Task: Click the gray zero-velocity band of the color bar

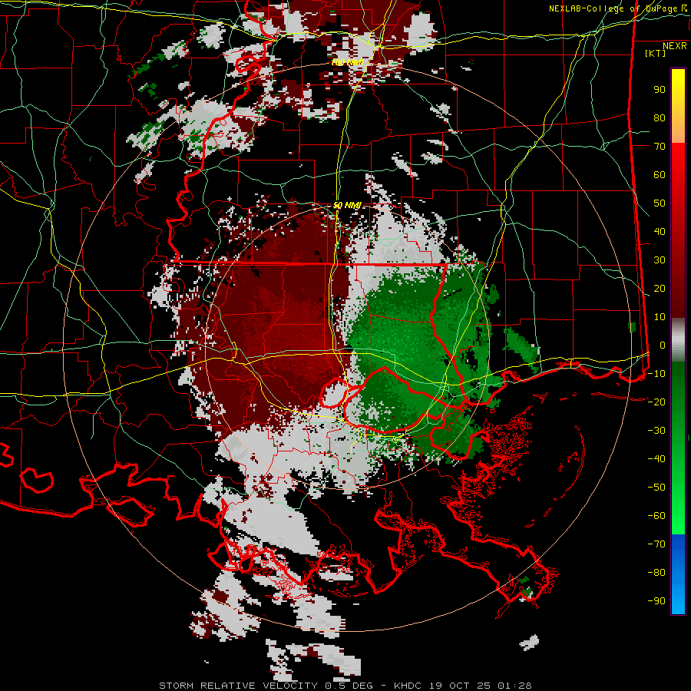Action: [678, 340]
